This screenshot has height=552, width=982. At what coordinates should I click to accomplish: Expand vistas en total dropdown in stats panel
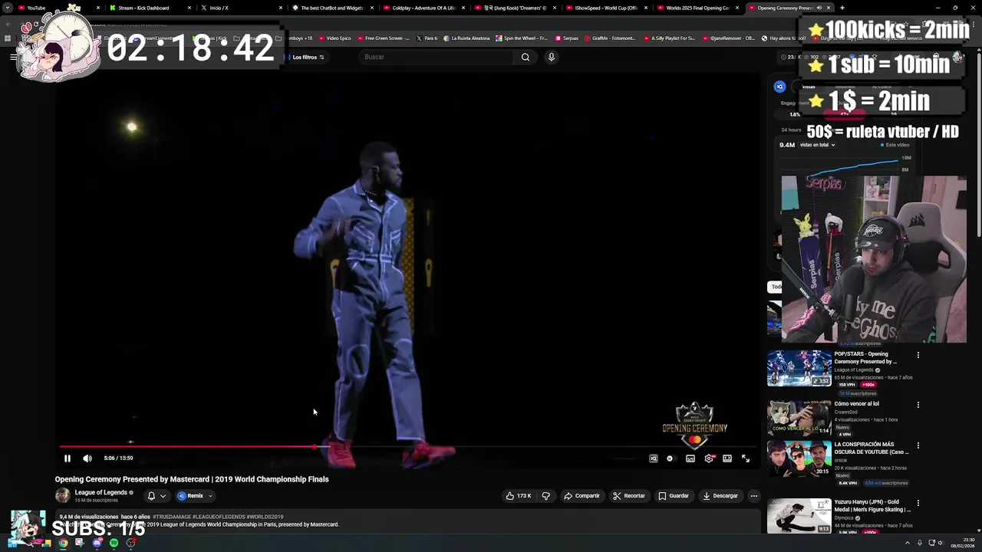(817, 145)
